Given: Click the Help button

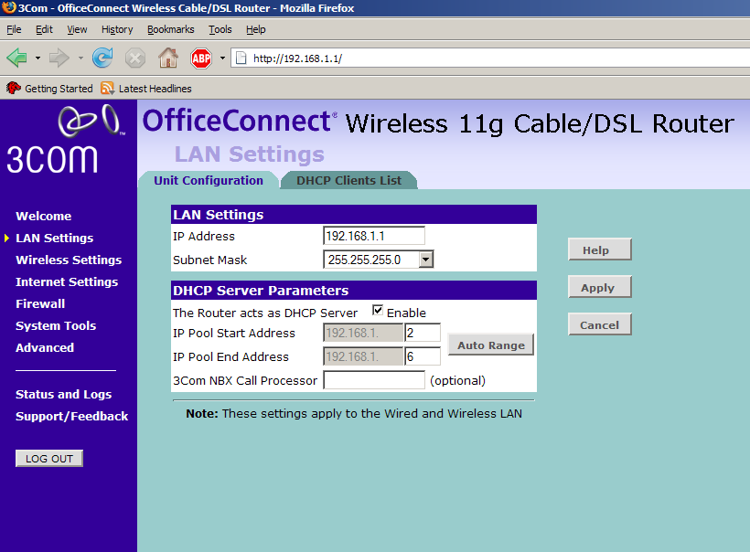Looking at the screenshot, I should (x=600, y=249).
